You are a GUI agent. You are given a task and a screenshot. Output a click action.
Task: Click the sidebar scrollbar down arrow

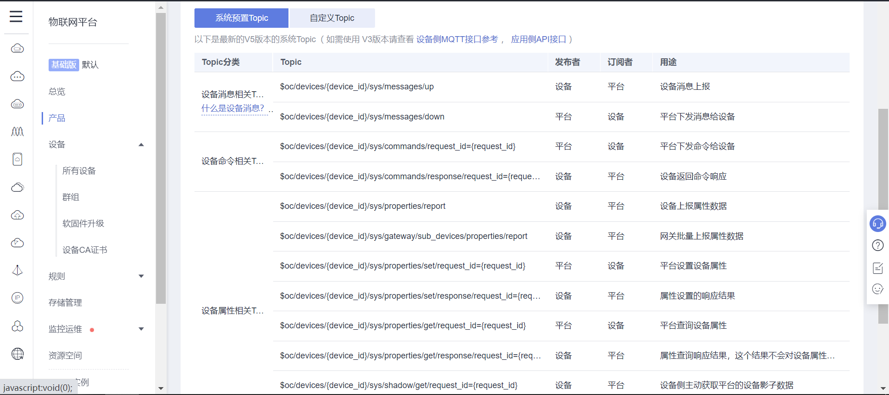(161, 389)
